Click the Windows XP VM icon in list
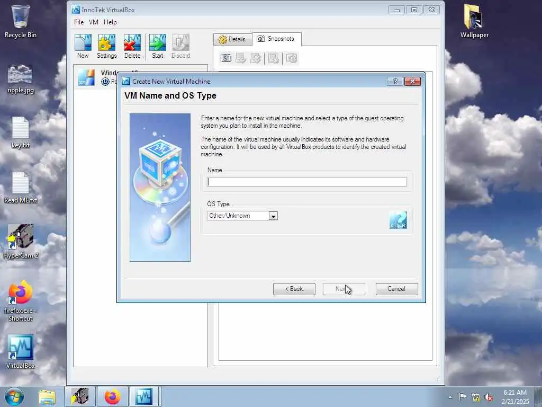Image resolution: width=542 pixels, height=407 pixels. point(86,77)
